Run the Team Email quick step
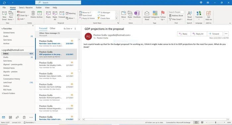 click(86, 15)
